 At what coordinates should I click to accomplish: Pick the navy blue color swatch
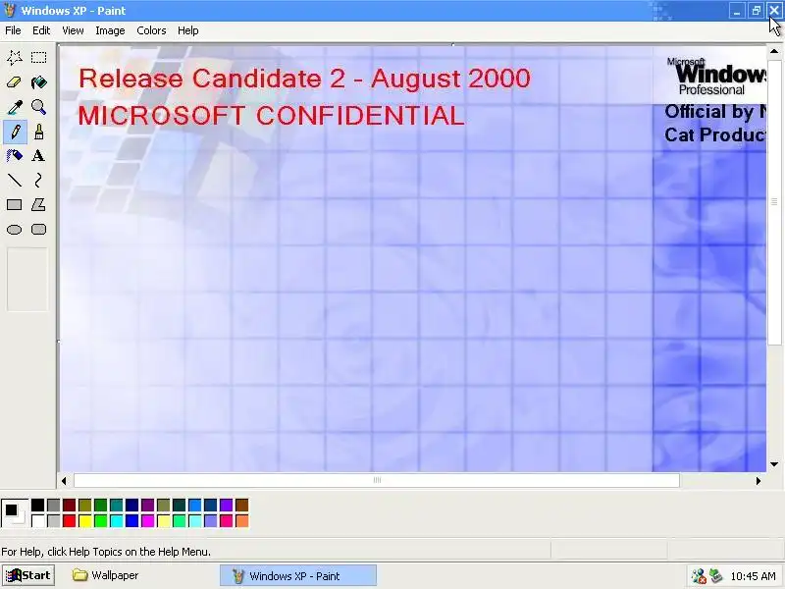(x=132, y=505)
